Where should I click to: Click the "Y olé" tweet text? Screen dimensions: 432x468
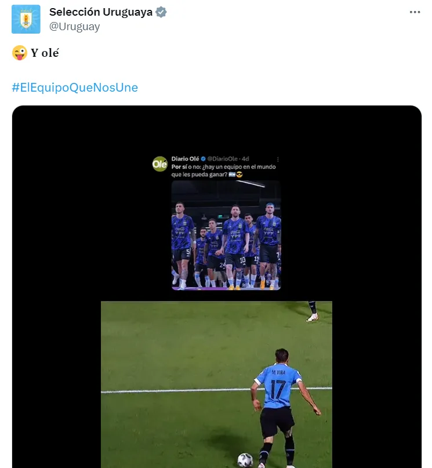point(45,53)
